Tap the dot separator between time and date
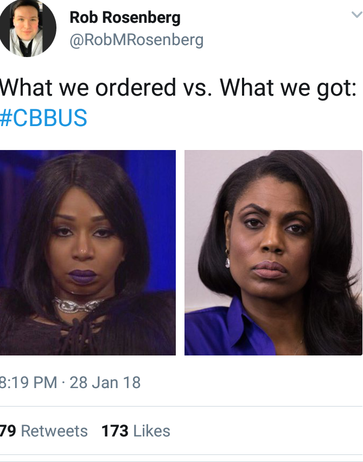 point(63,383)
